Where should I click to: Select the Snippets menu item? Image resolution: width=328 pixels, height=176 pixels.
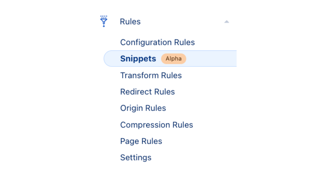click(x=138, y=59)
